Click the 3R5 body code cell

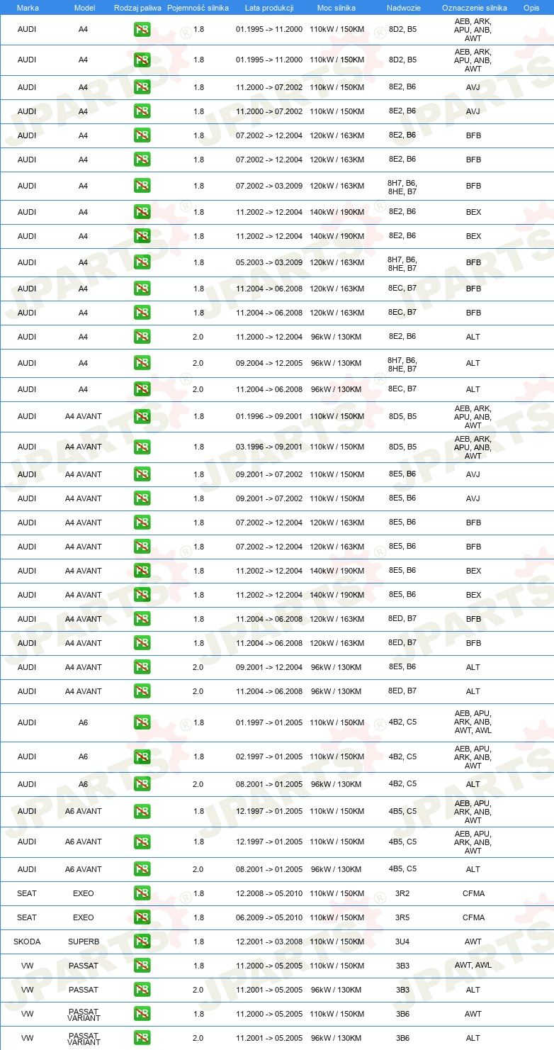coord(402,917)
